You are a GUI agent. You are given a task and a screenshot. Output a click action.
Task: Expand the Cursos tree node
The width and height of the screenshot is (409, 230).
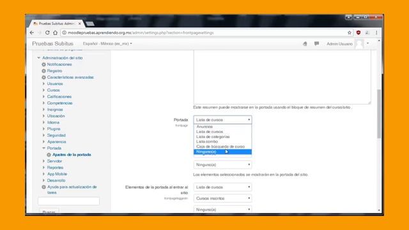(43, 90)
